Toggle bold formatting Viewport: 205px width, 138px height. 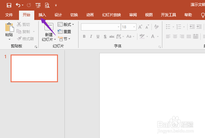click(84, 36)
